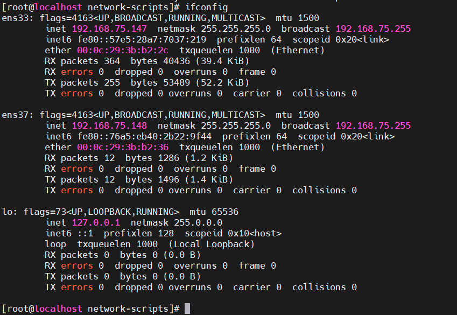Click the ens33 (39.4 KiB) text
Image resolution: width=457 pixels, height=315 pixels.
coord(222,61)
